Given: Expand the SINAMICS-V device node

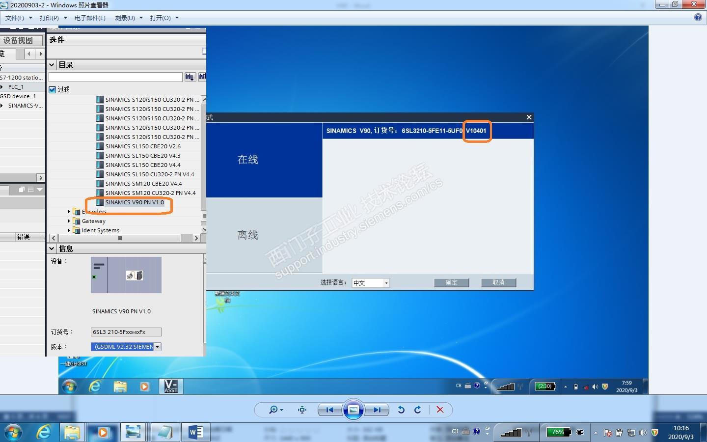Looking at the screenshot, I should tap(2, 106).
